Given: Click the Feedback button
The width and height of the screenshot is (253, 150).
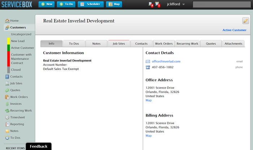Looking at the screenshot, I should click(x=39, y=146).
